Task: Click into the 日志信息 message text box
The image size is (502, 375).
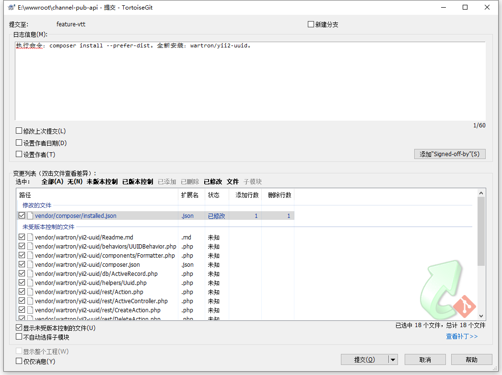Action: (x=250, y=81)
